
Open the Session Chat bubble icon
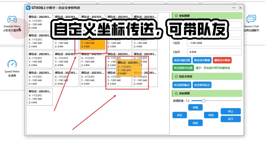251,19
